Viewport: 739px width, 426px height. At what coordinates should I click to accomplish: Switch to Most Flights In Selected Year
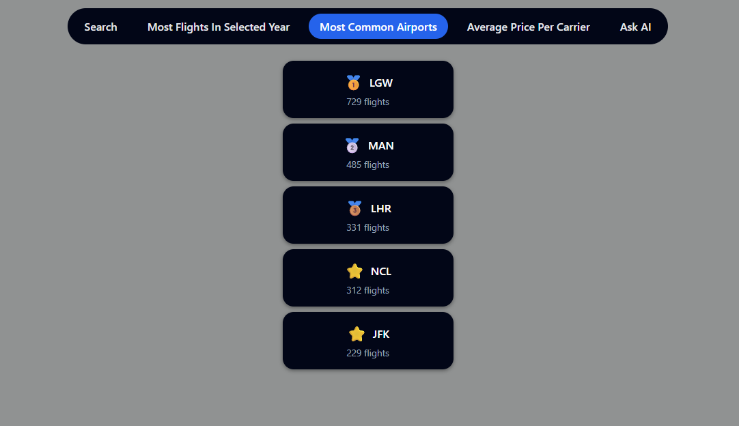pos(219,27)
